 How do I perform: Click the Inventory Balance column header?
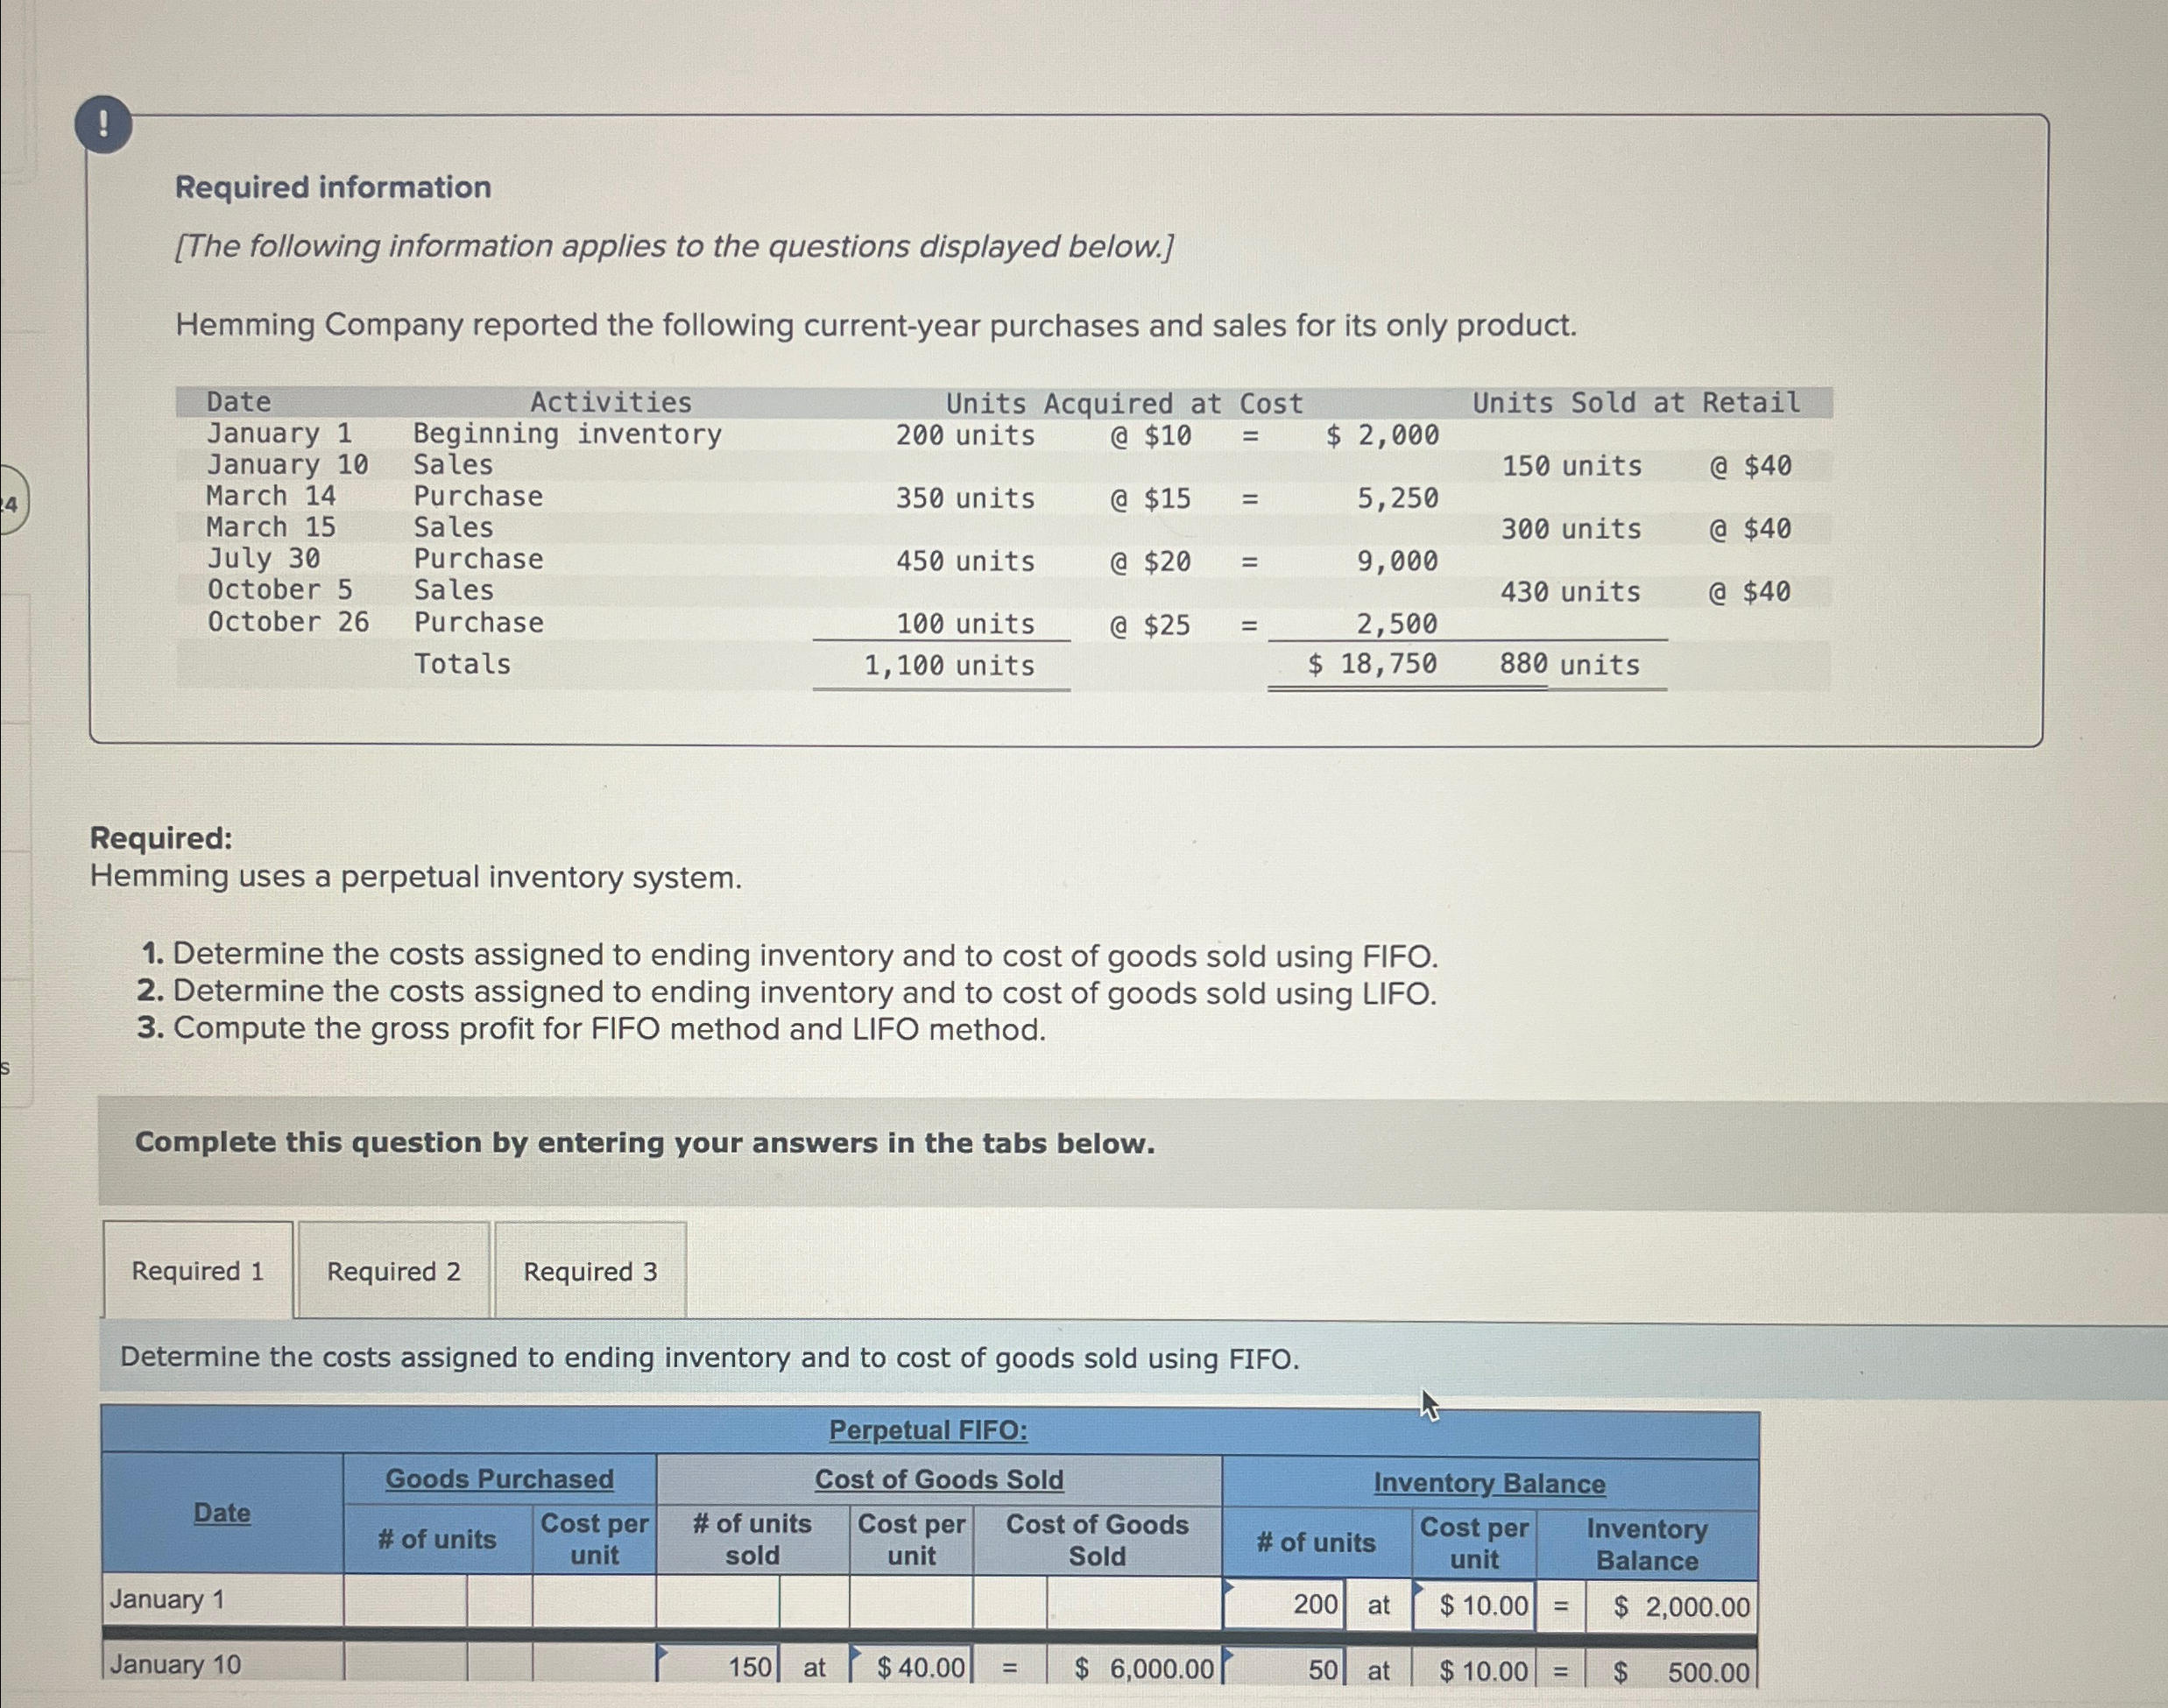pos(1489,1483)
